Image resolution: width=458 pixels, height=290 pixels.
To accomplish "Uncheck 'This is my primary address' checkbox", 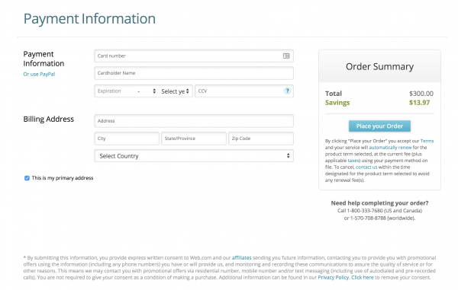I will click(x=27, y=178).
